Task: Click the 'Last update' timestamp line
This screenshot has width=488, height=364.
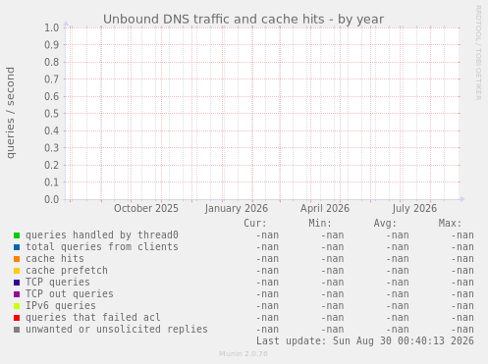Action: pyautogui.click(x=365, y=341)
